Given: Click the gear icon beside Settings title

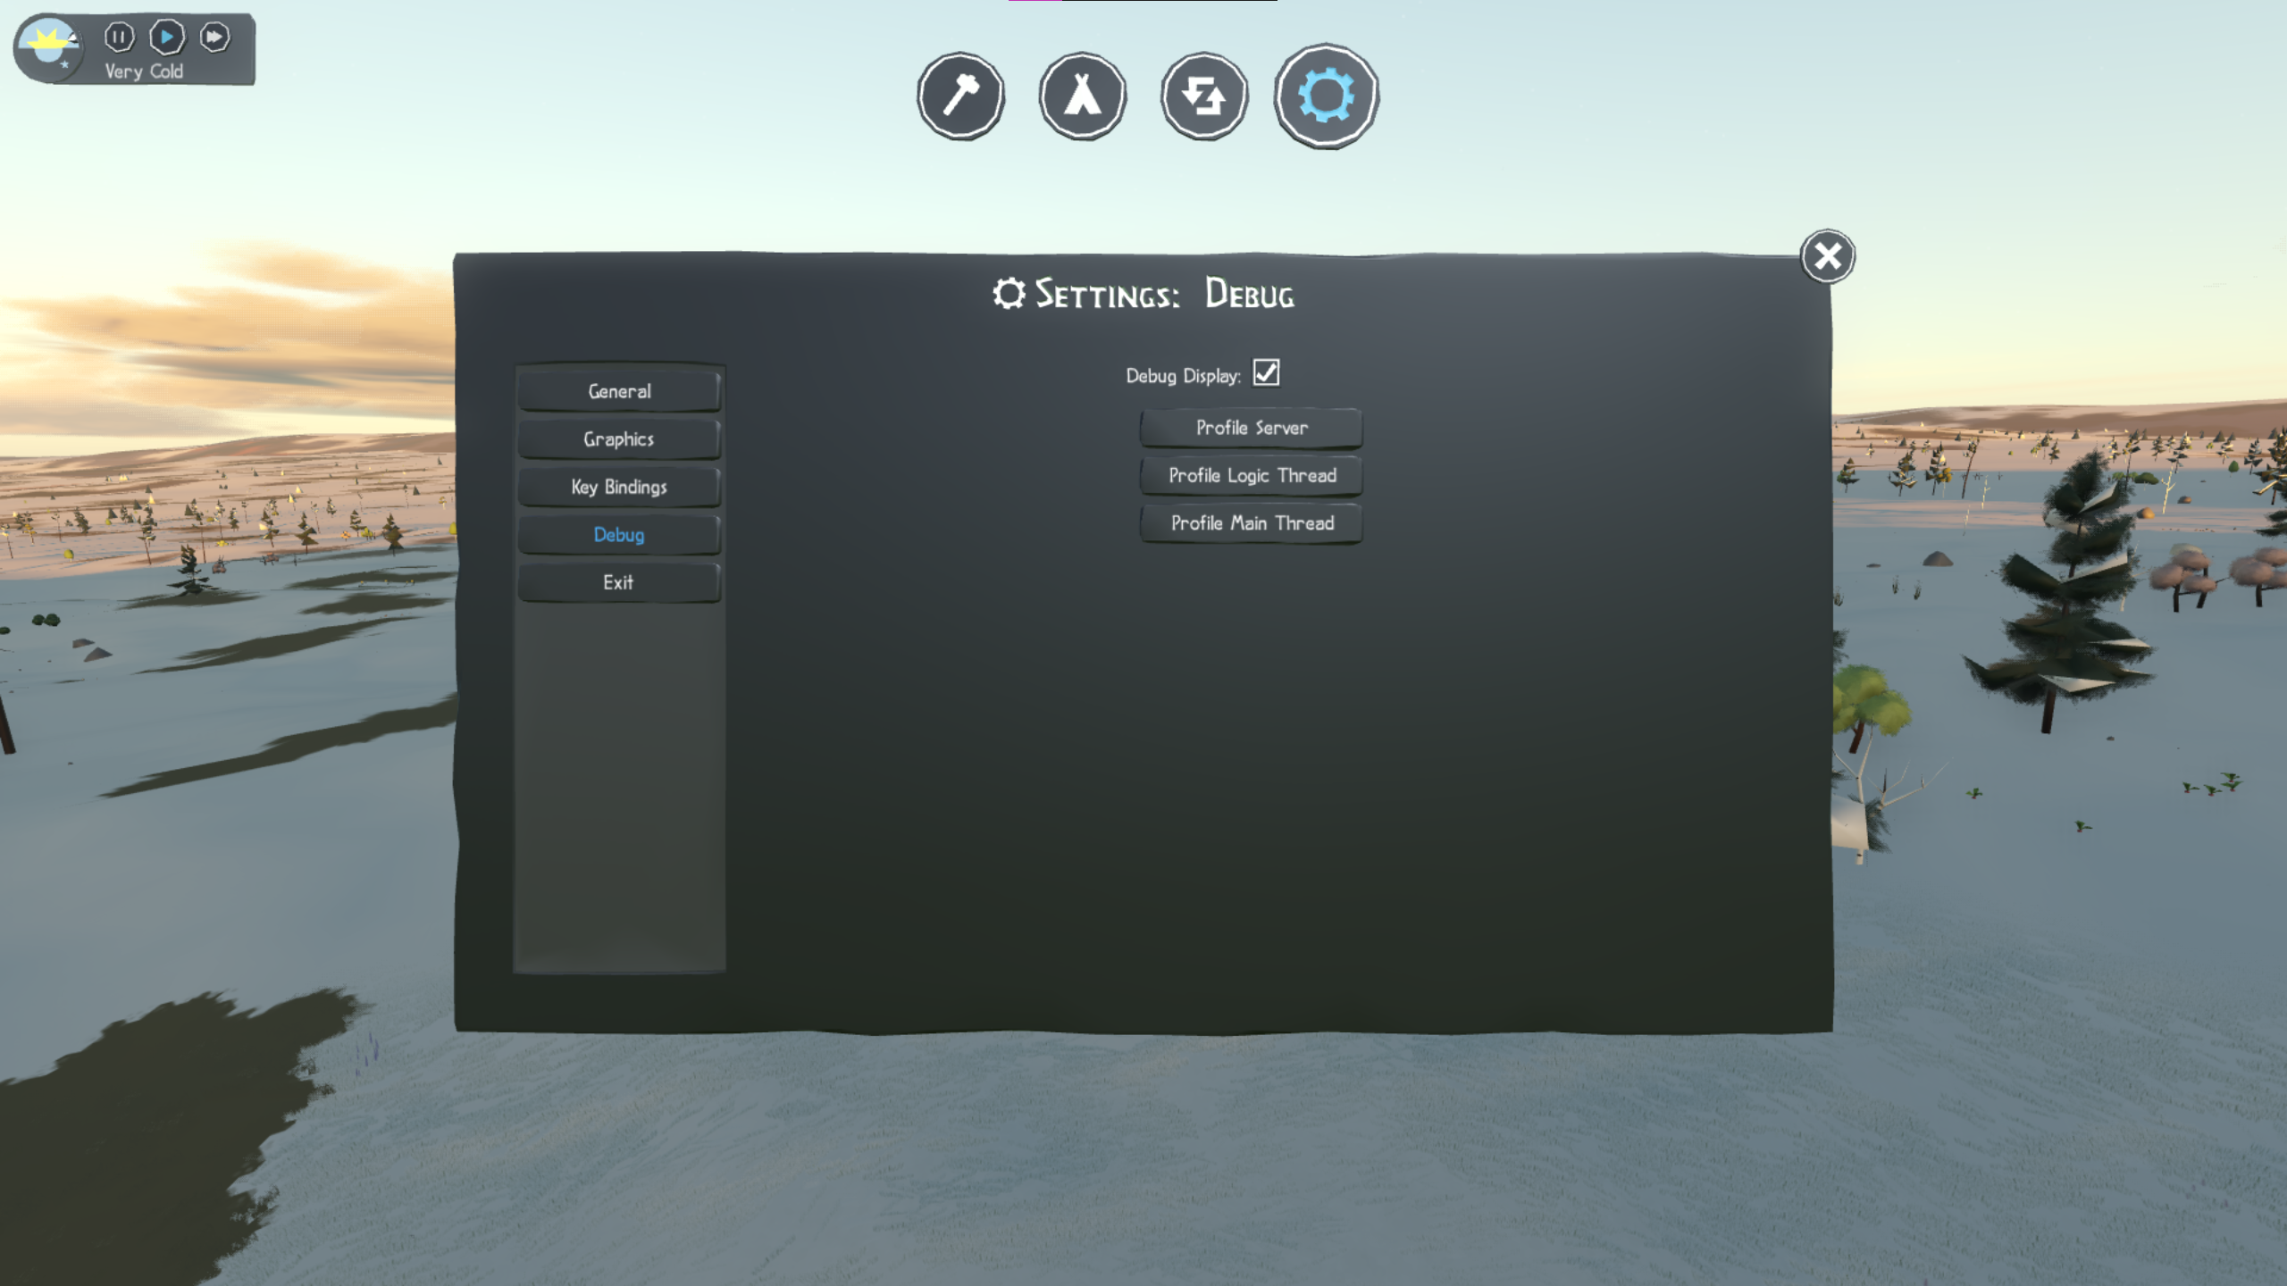Looking at the screenshot, I should tap(1009, 294).
